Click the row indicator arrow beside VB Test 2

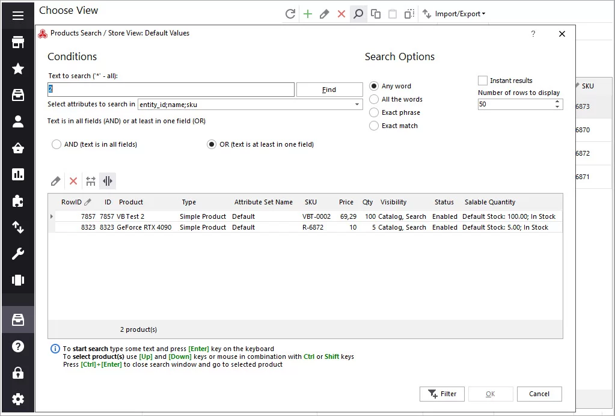(51, 216)
